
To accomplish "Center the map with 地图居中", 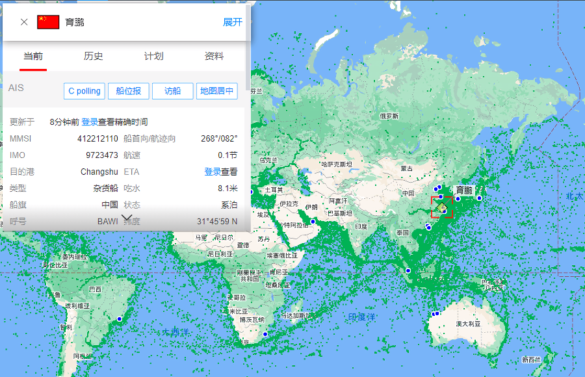I will tap(217, 91).
